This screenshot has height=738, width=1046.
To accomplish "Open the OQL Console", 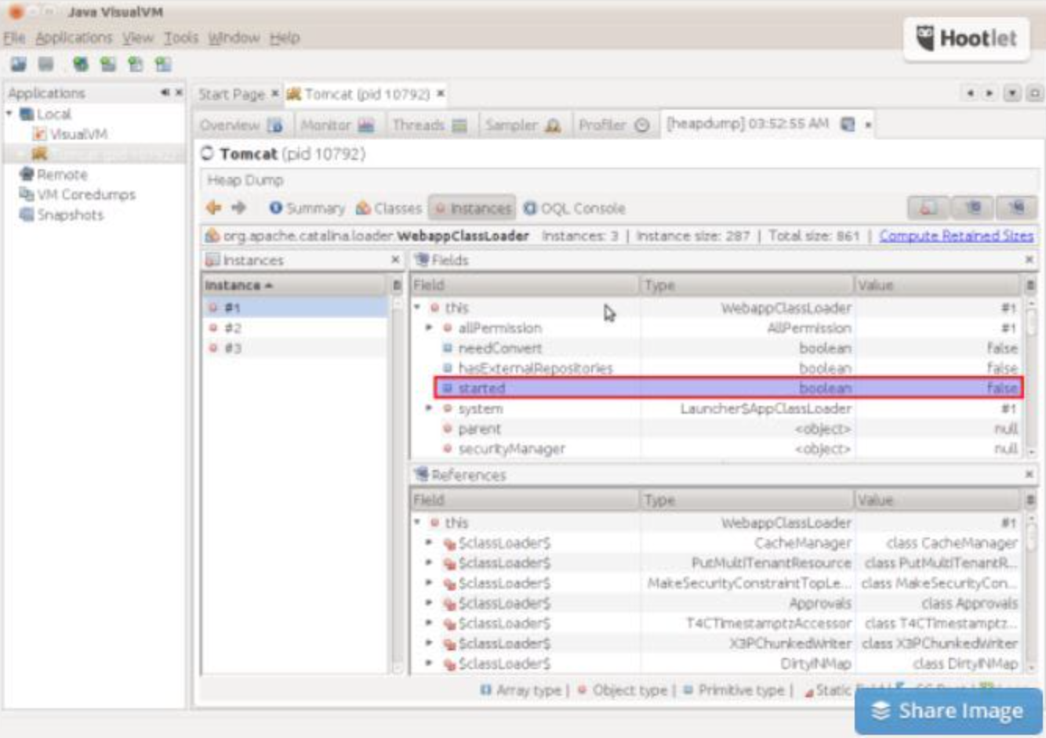I will (574, 208).
